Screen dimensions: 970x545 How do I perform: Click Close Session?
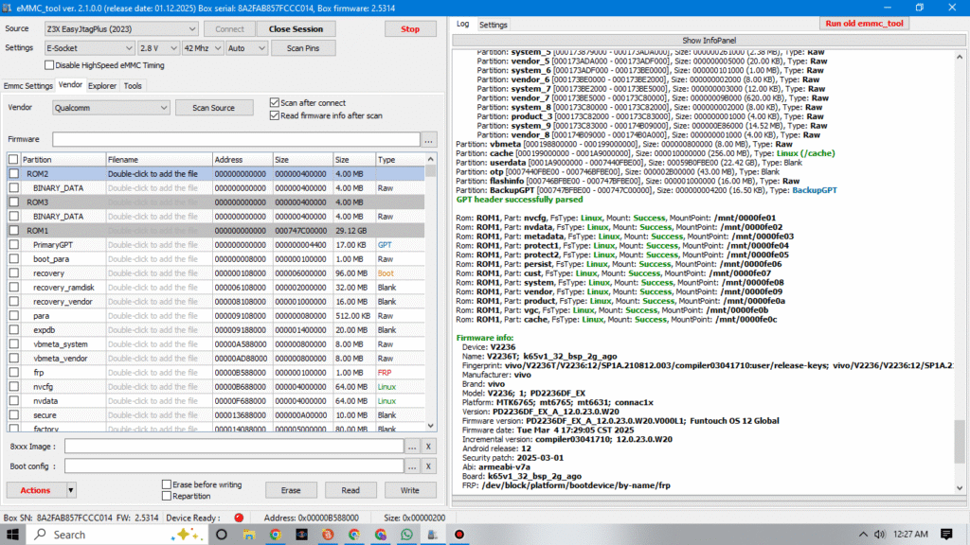tap(295, 28)
